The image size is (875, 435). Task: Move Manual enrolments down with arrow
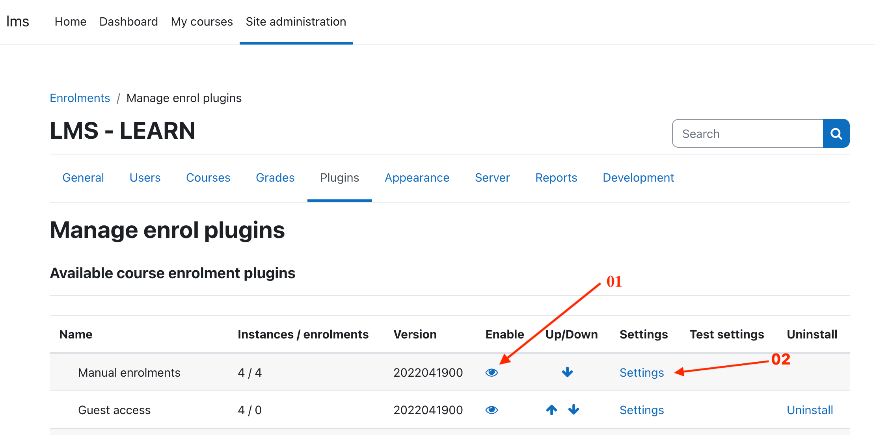567,372
